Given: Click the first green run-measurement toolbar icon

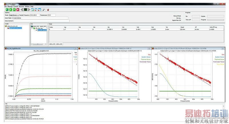Looking at the screenshot, I should pyautogui.click(x=7, y=10).
